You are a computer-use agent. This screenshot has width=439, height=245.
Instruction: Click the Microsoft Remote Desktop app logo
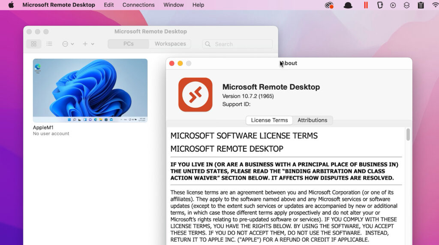(x=195, y=94)
